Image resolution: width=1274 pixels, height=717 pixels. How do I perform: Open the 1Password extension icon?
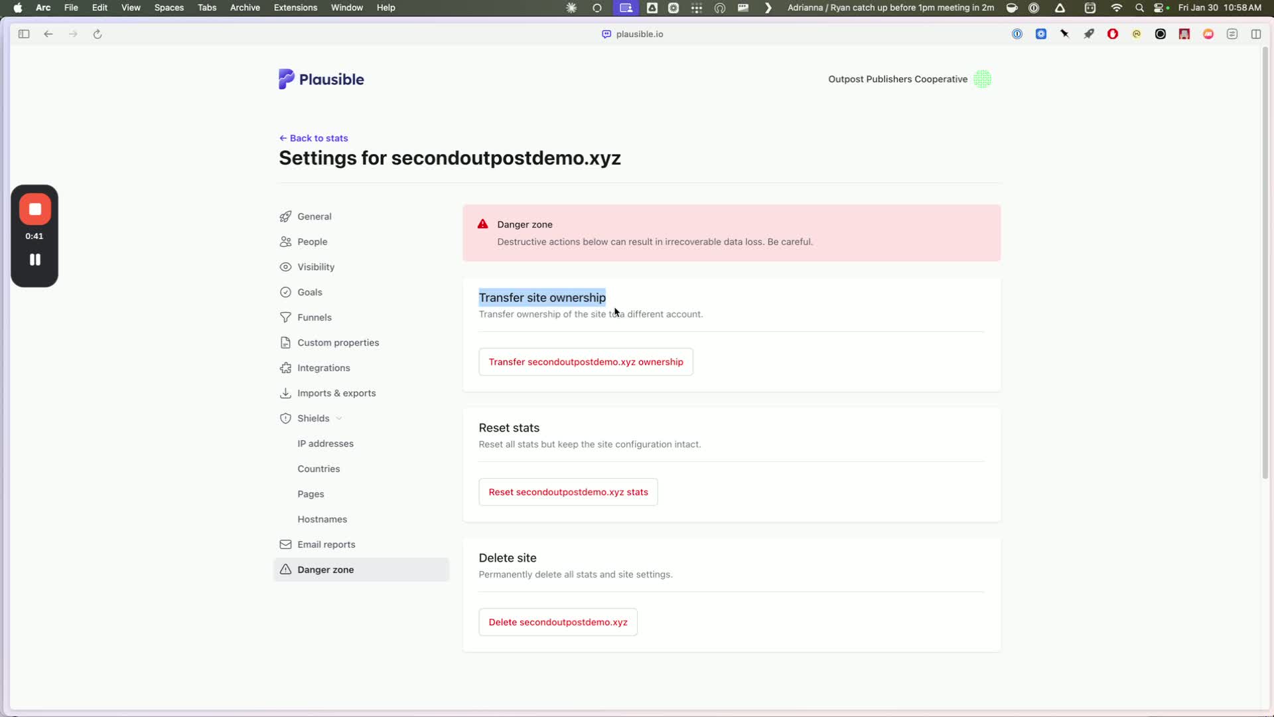1017,34
